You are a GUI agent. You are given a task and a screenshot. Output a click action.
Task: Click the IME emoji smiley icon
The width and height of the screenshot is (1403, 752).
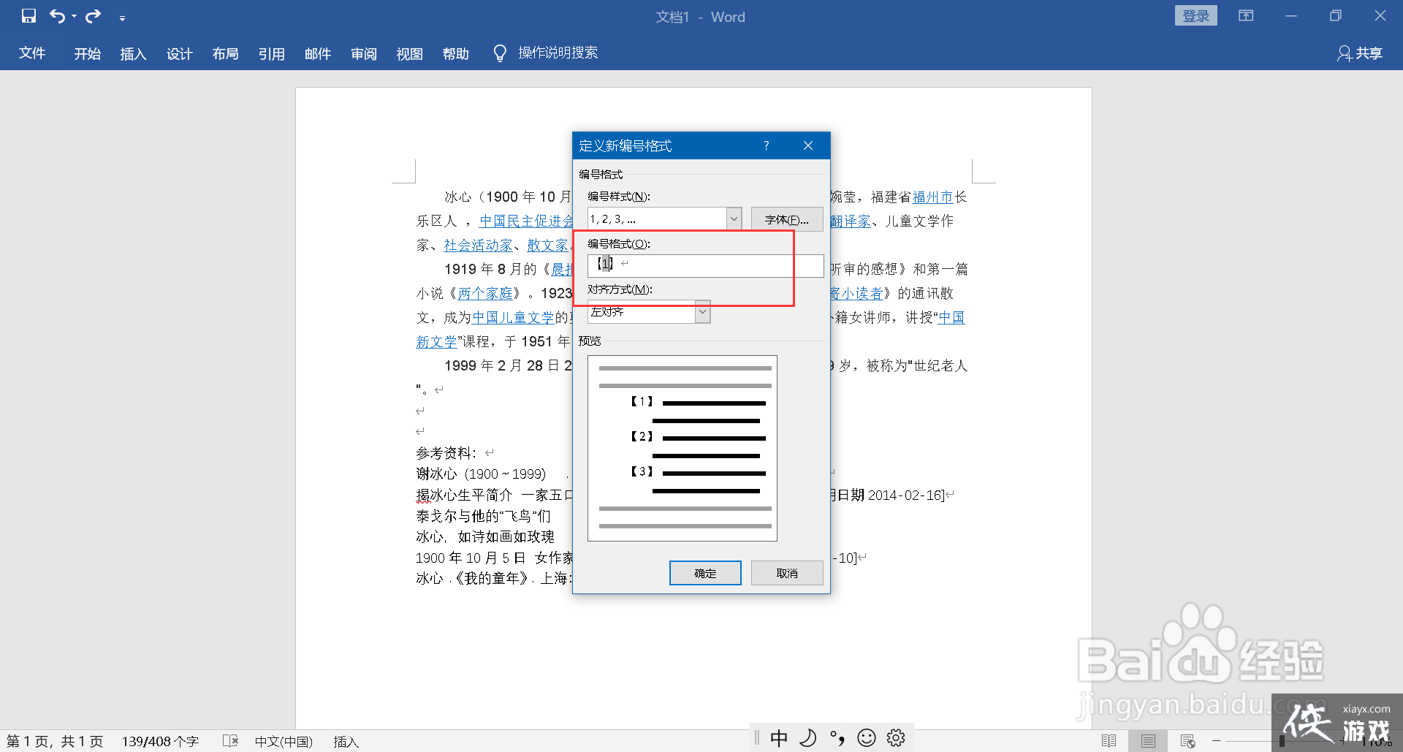pyautogui.click(x=867, y=738)
